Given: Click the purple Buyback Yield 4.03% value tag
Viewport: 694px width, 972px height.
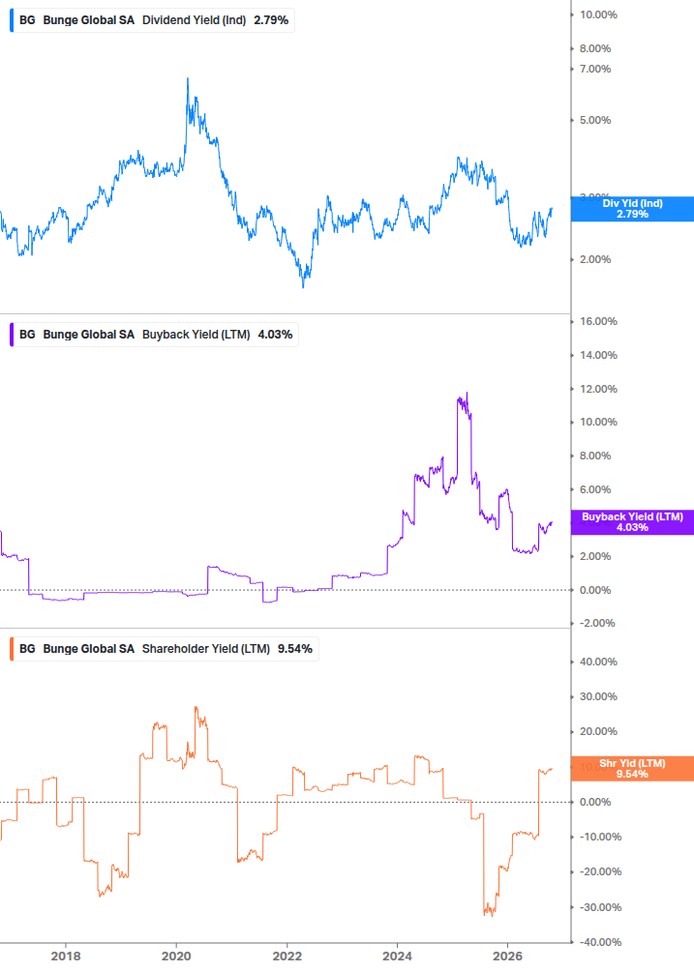Looking at the screenshot, I should [632, 522].
